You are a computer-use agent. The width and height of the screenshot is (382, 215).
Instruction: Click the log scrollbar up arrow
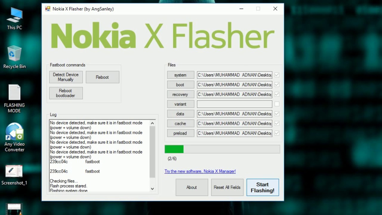coord(153,123)
